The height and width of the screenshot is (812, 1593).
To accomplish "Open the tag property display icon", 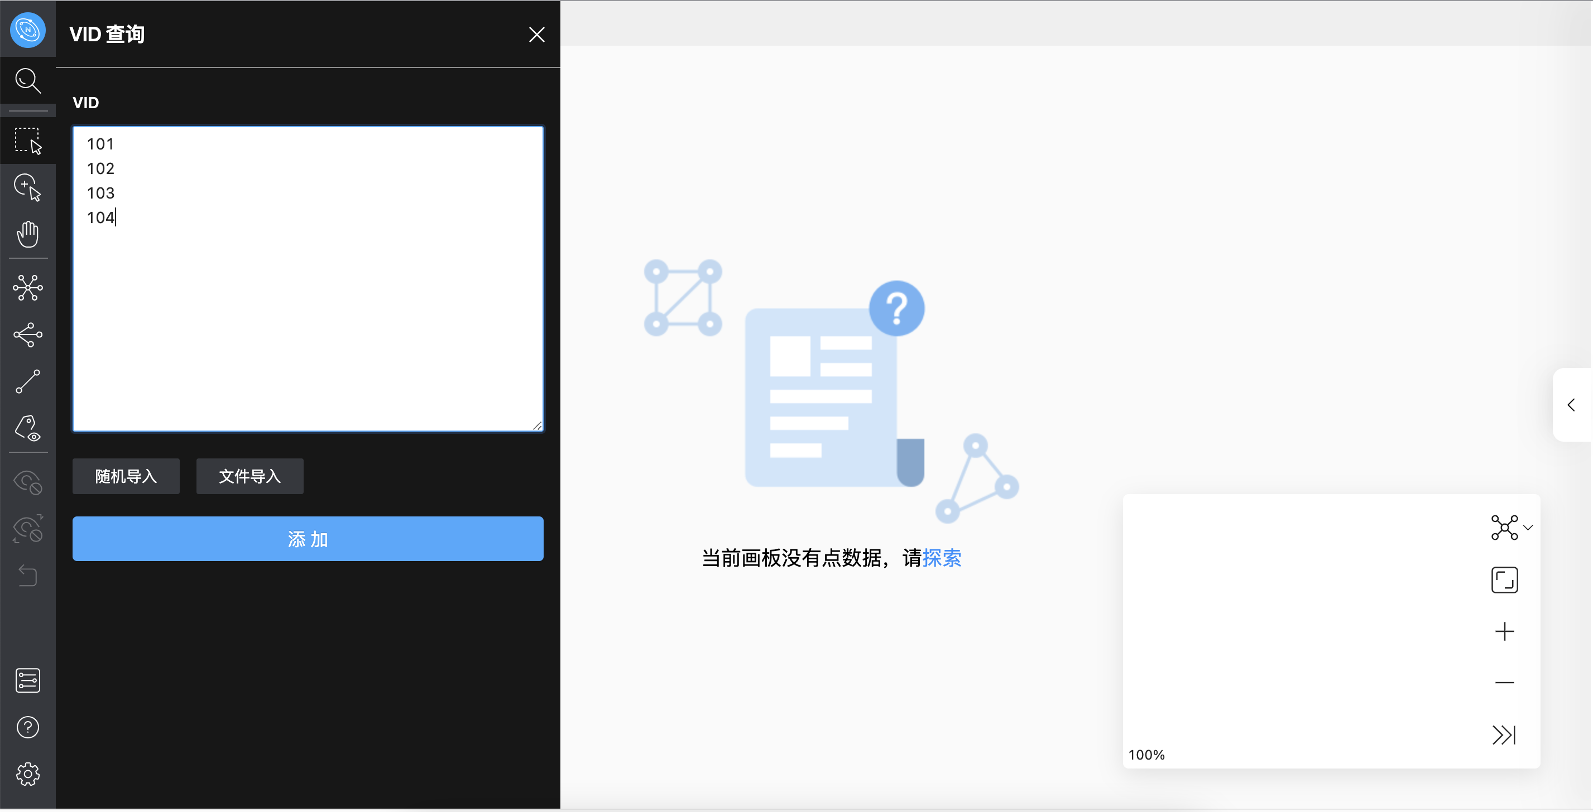I will coord(28,428).
